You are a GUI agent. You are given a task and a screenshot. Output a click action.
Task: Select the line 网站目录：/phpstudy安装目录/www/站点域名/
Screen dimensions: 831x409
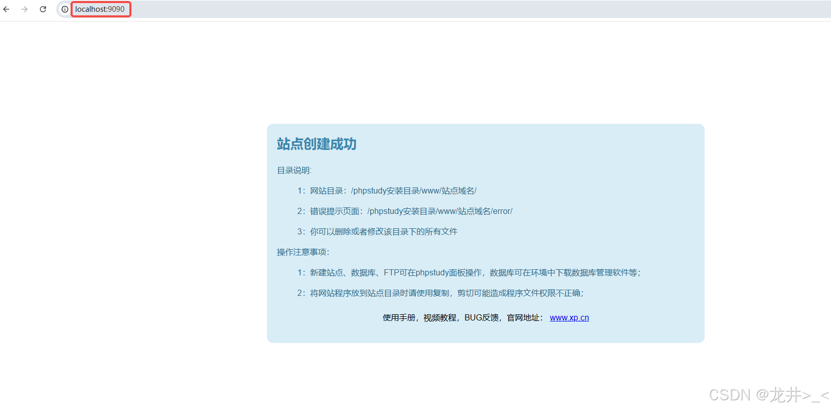coord(387,191)
